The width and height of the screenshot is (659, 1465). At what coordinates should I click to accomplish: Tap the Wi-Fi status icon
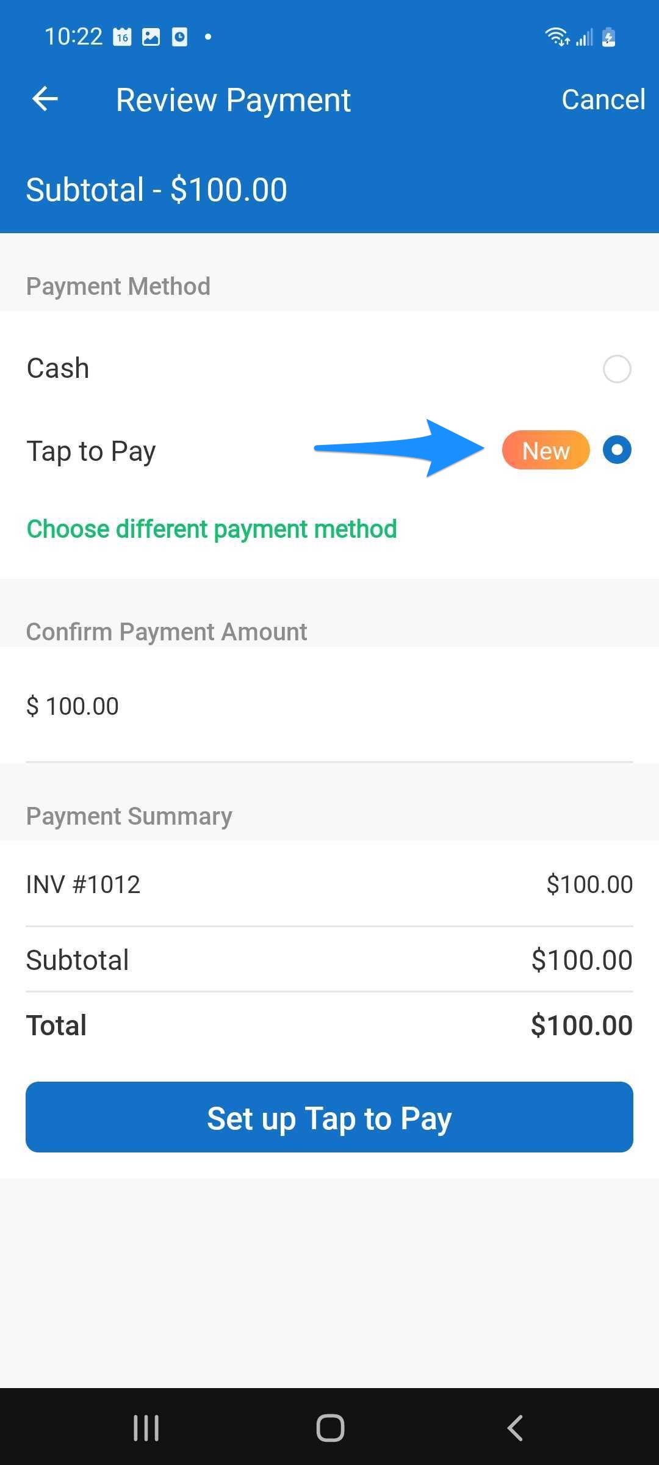557,37
